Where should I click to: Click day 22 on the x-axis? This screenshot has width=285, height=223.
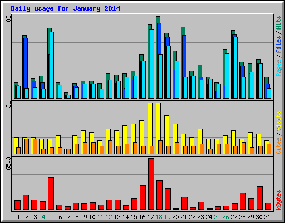tap(193, 217)
